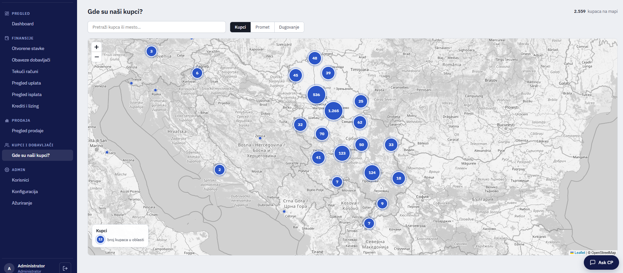Zoom in on the map
Viewport: 623px width, 273px height.
click(96, 47)
